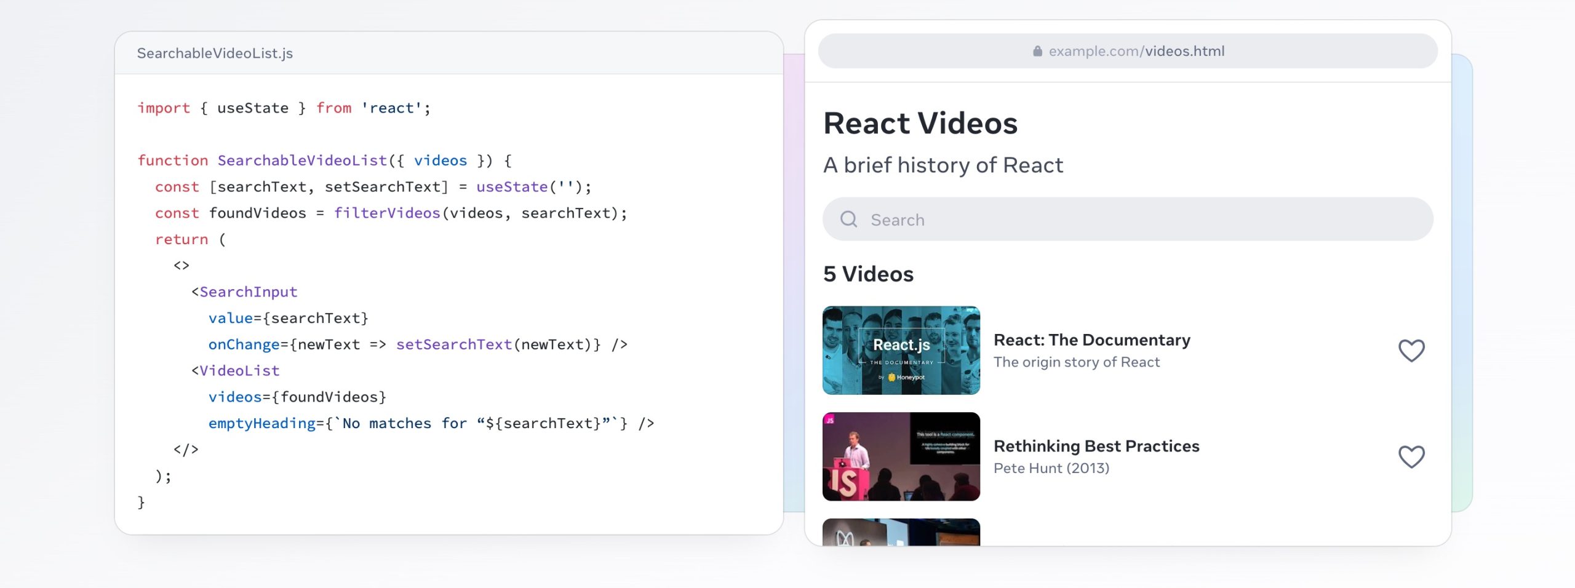
Task: Click the value={searchText} code line
Action: 288,319
